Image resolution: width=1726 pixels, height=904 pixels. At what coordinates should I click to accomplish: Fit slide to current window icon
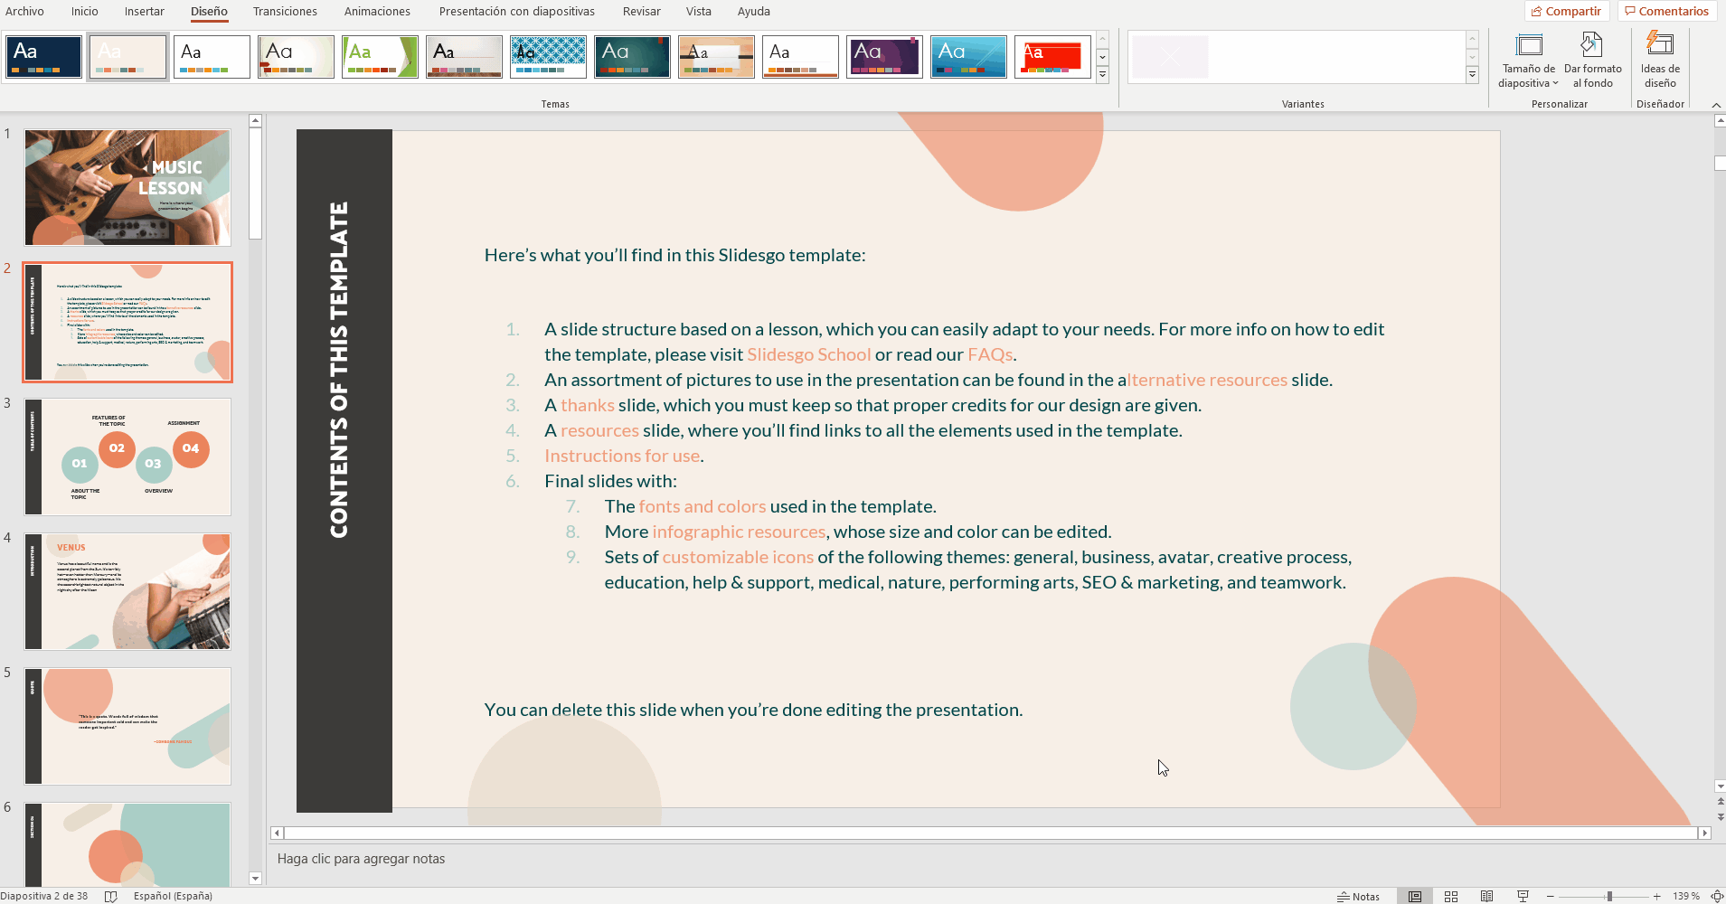[x=1716, y=896]
